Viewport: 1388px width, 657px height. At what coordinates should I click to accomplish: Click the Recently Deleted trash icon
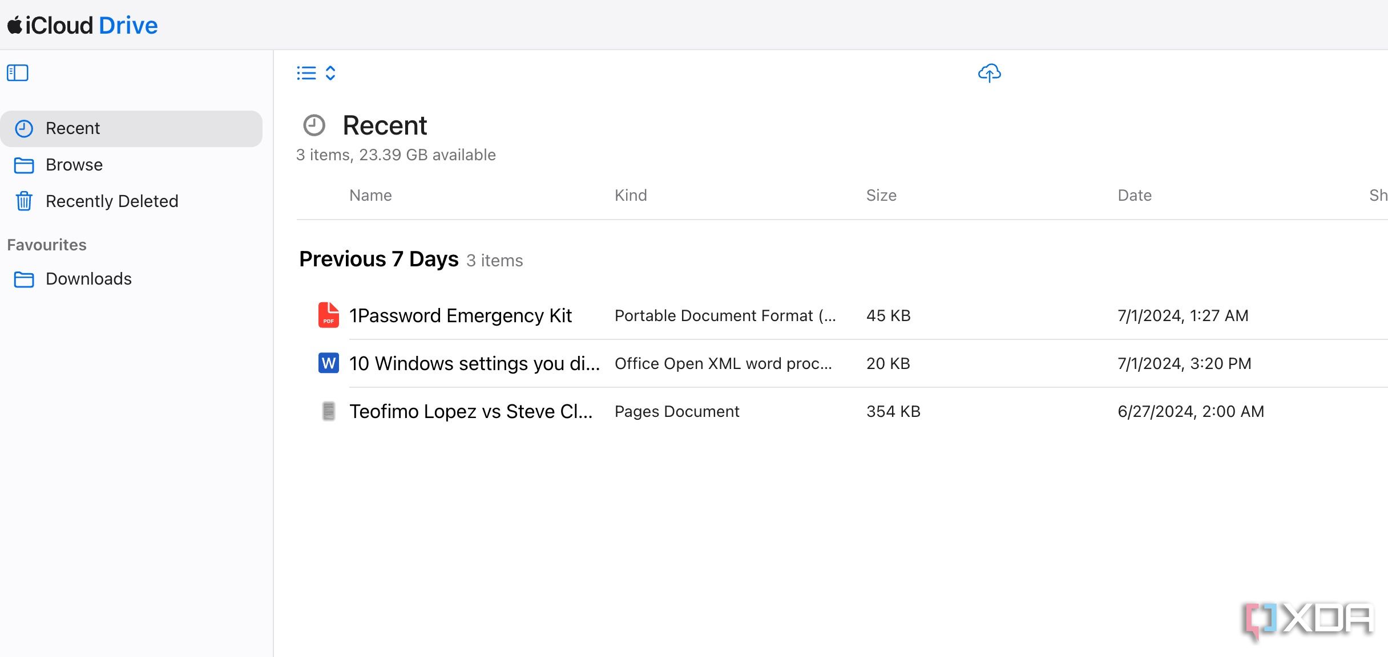pyautogui.click(x=24, y=201)
